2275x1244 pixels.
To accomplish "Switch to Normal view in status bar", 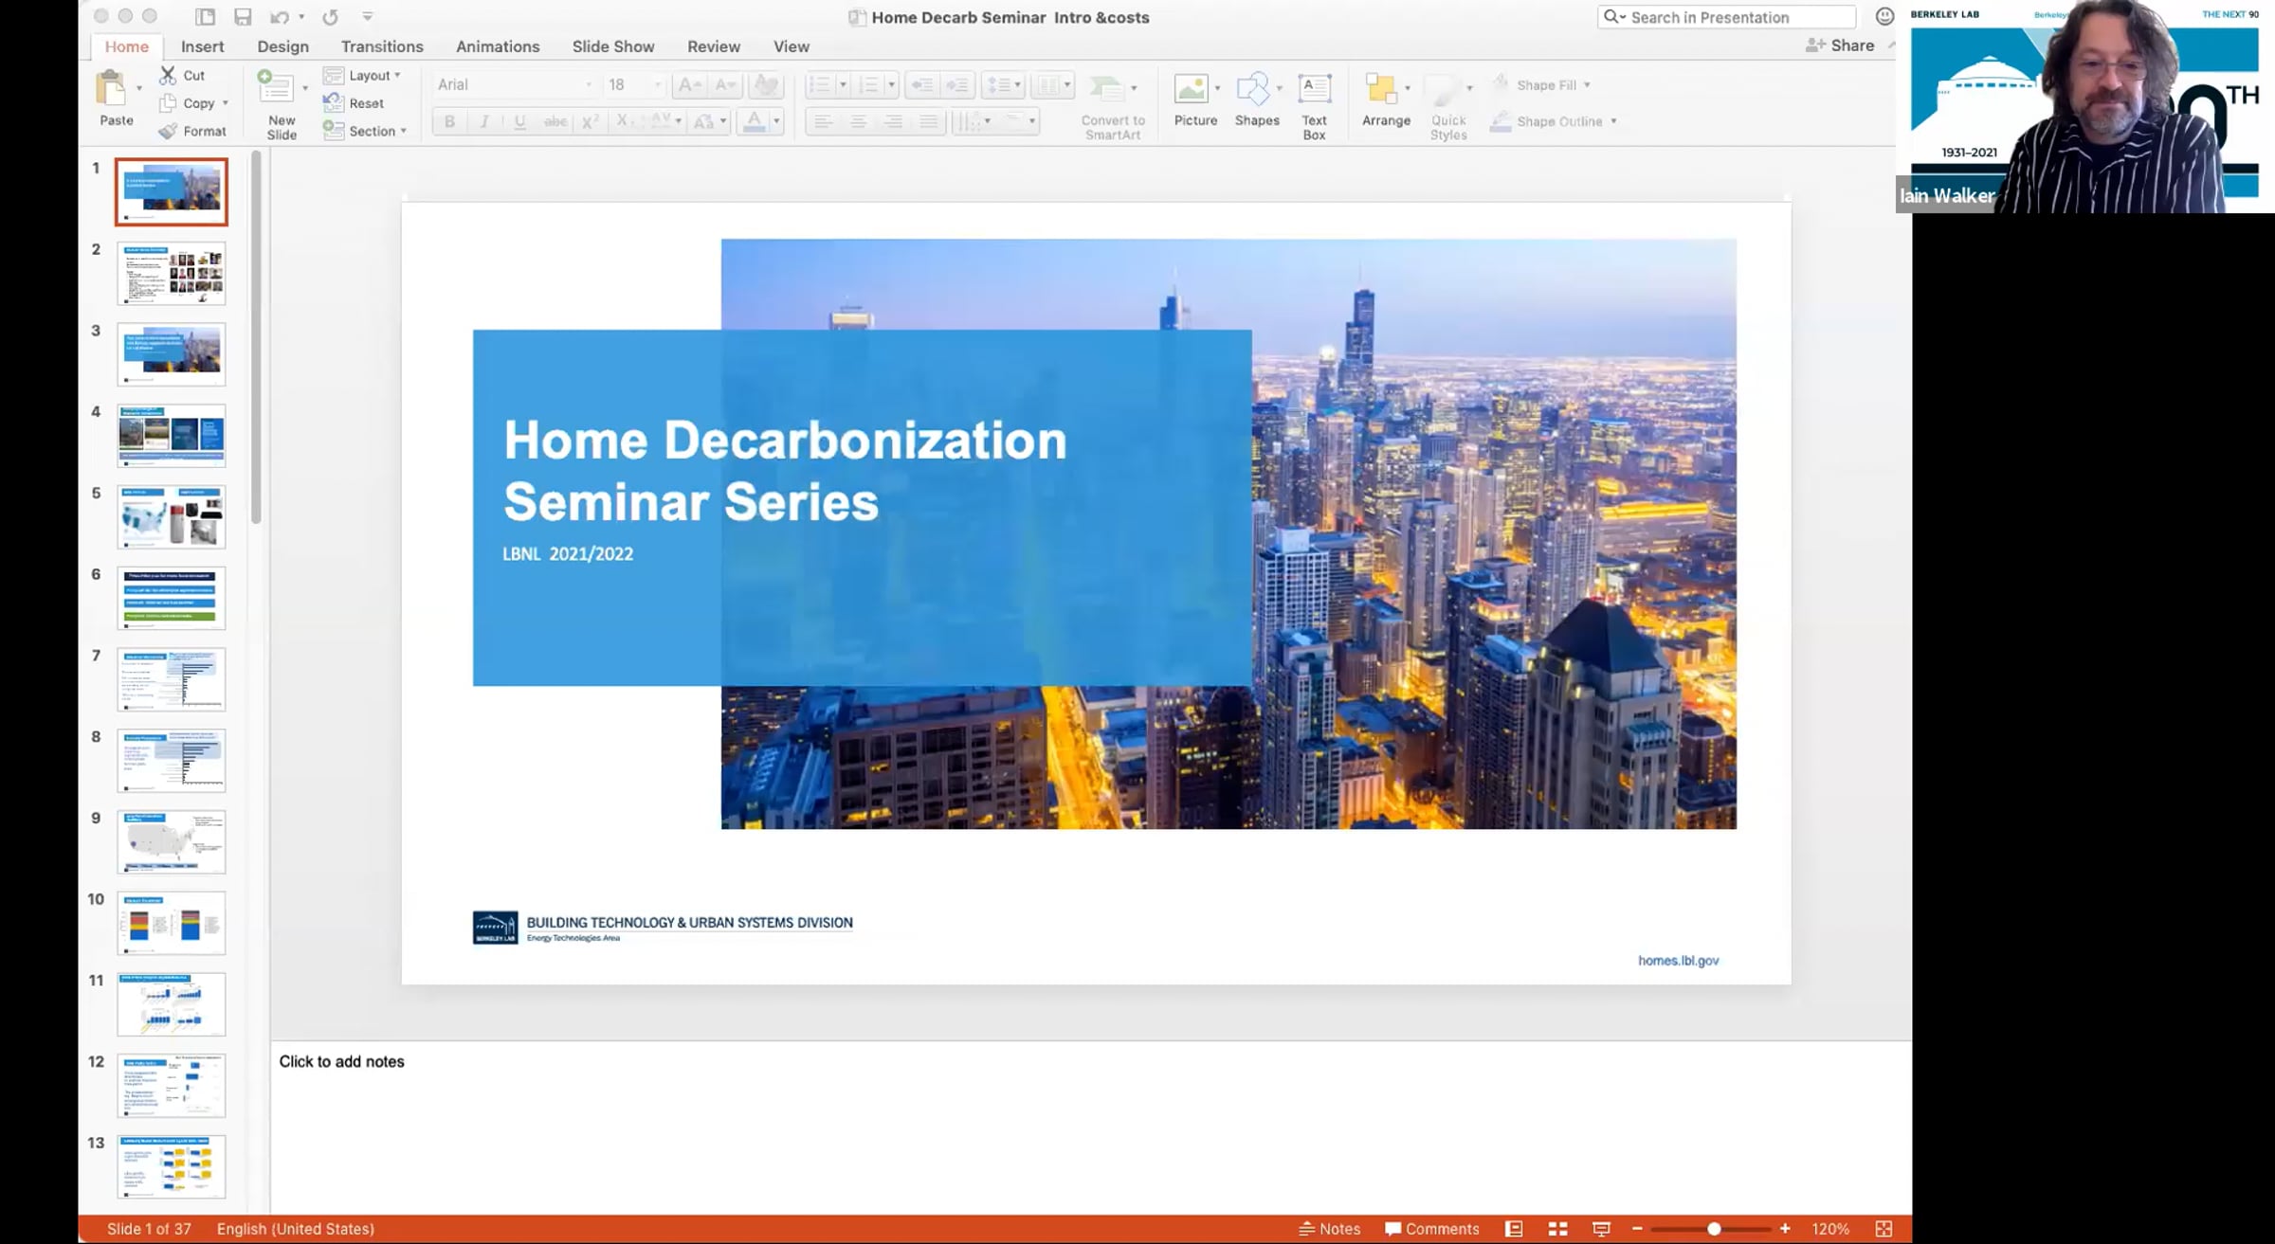I will pos(1514,1229).
